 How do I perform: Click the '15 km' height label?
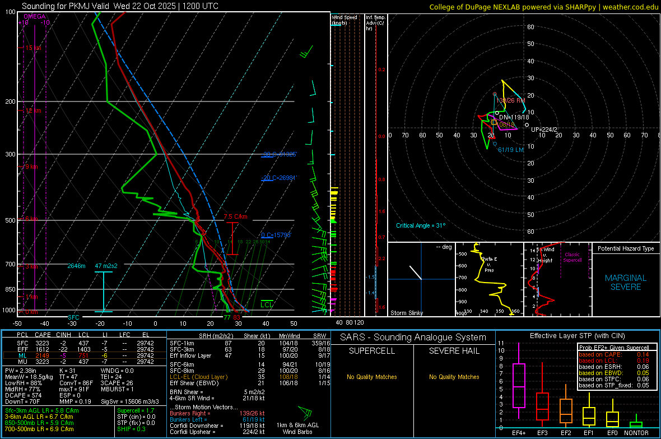[x=33, y=48]
